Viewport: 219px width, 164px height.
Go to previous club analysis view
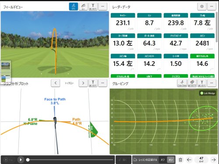[x=56, y=83]
